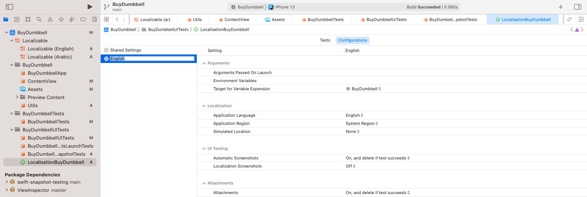Go back in editor history

[x=117, y=20]
